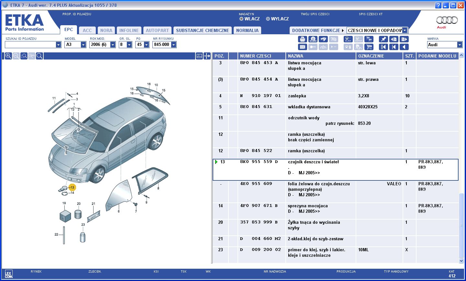Click the ETKA Parts Information logo
This screenshot has height=281, width=466.
tap(25, 23)
